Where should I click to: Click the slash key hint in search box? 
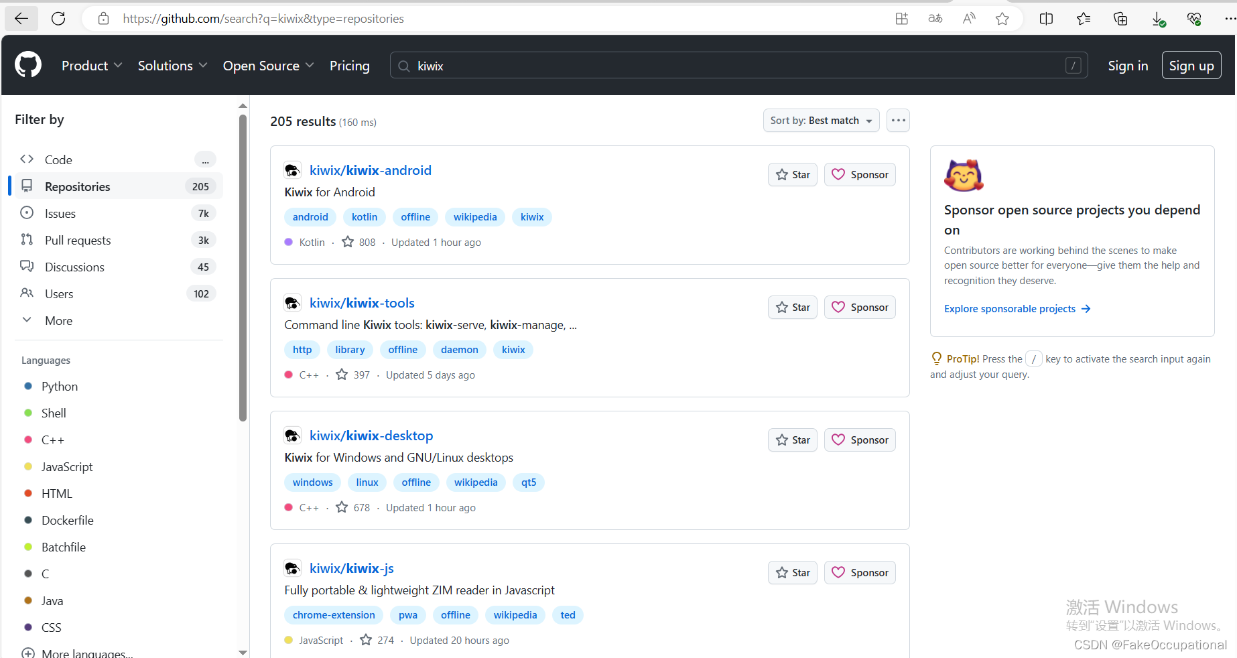tap(1073, 66)
